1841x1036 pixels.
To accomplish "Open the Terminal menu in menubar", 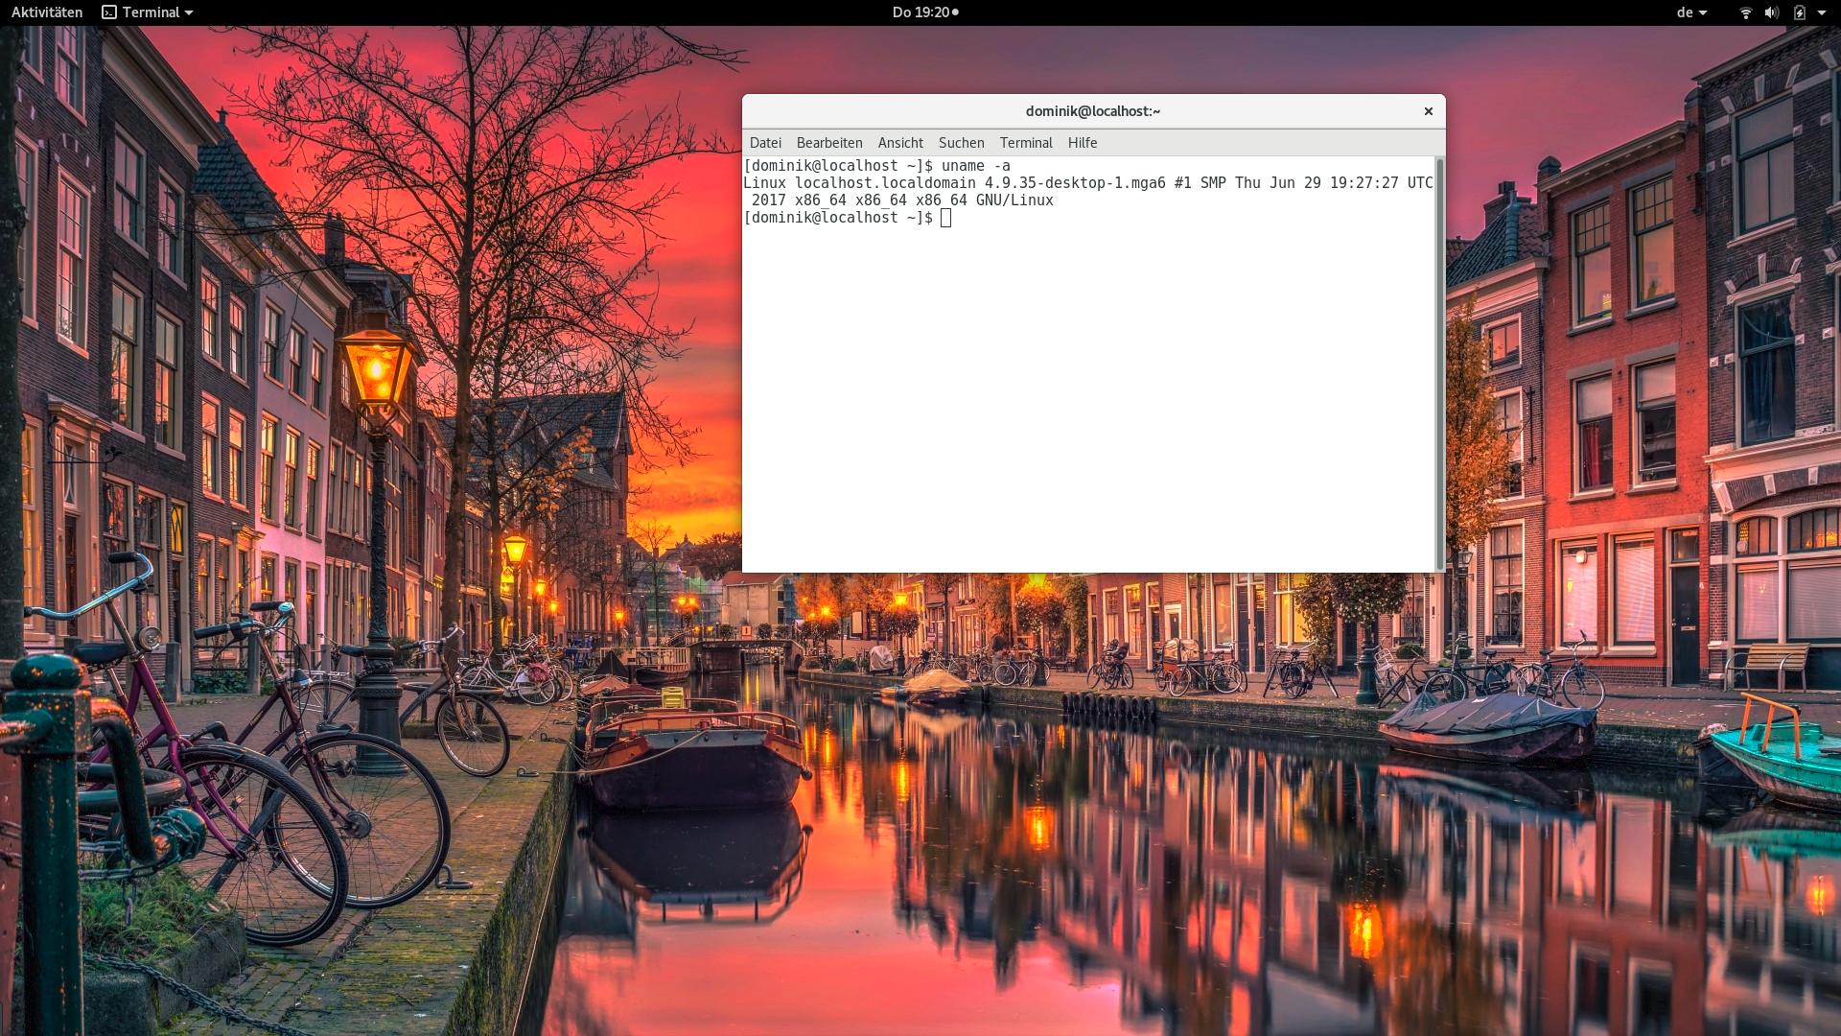I will 1026,143.
